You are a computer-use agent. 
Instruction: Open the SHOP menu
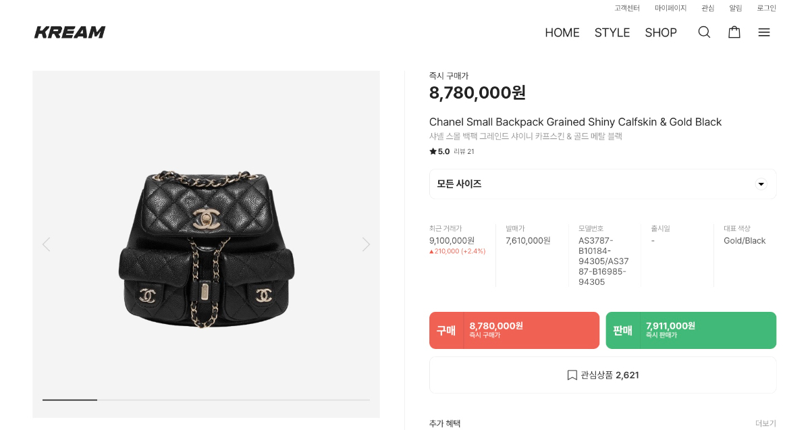[661, 32]
